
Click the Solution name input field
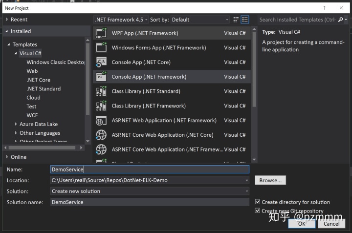150,202
